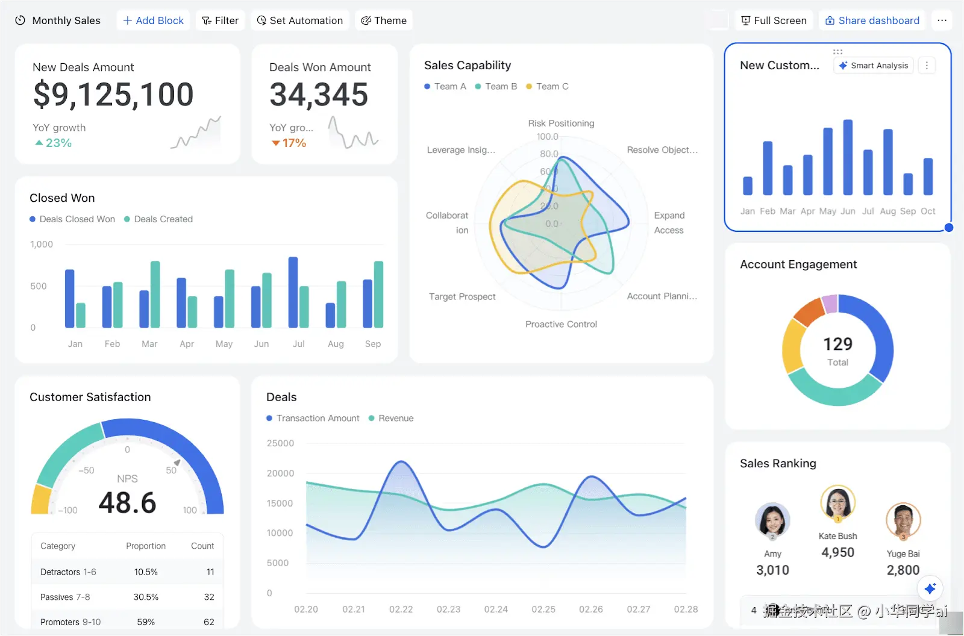964x636 pixels.
Task: Click the orange down arrow beside 17%
Action: [x=276, y=143]
